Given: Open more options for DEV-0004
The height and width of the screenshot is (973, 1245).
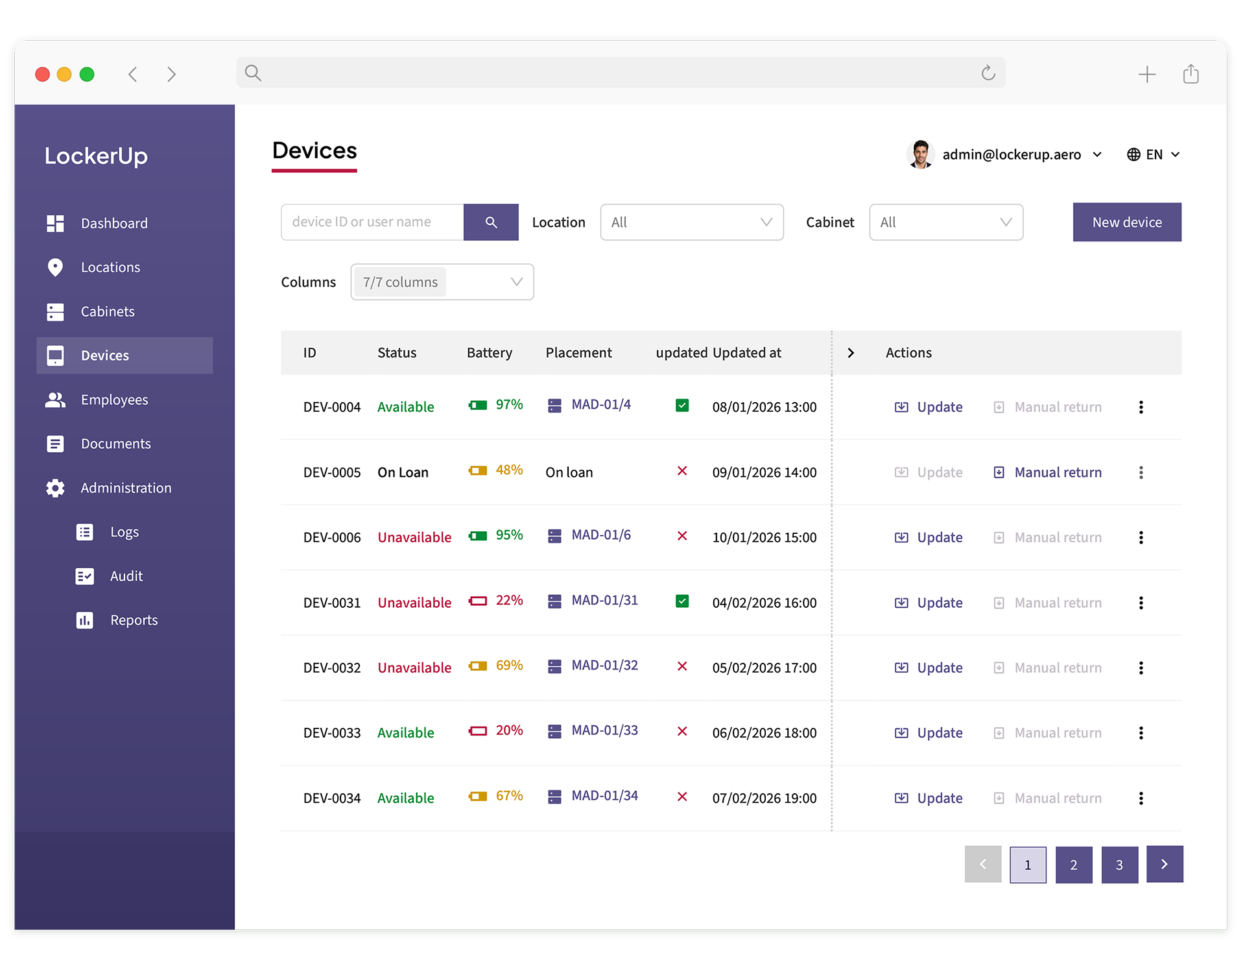Looking at the screenshot, I should coord(1141,407).
